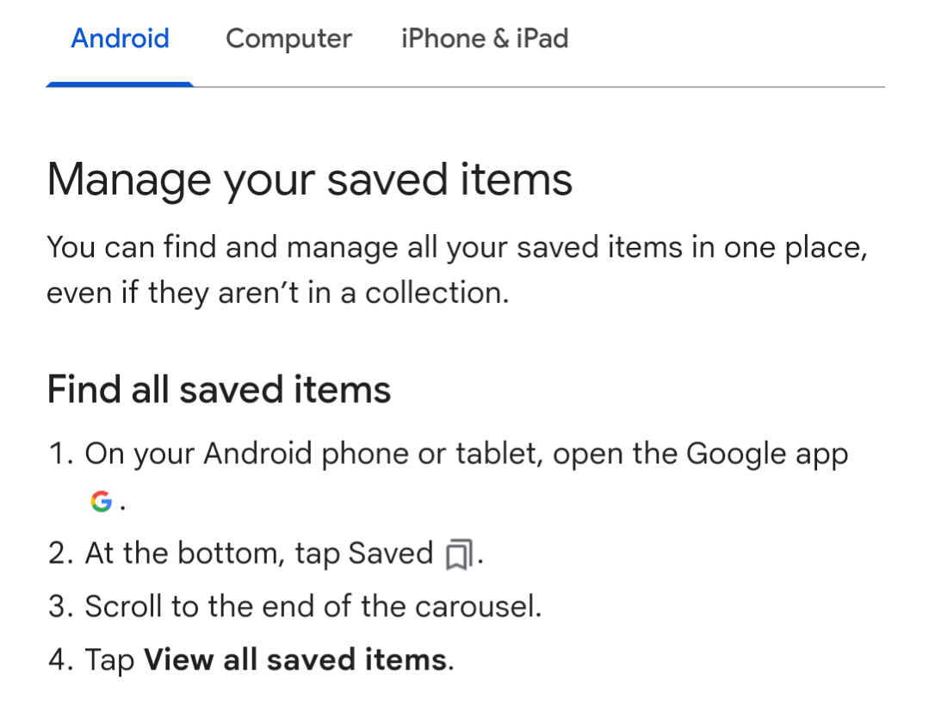Click the list number 1 marker
Screen dimensions: 929x705
point(59,455)
